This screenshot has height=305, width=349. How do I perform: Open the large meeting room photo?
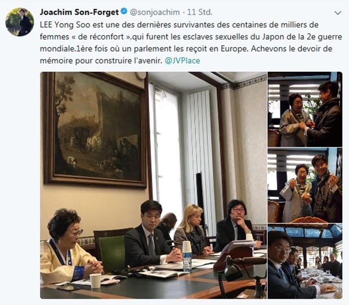tap(154, 185)
